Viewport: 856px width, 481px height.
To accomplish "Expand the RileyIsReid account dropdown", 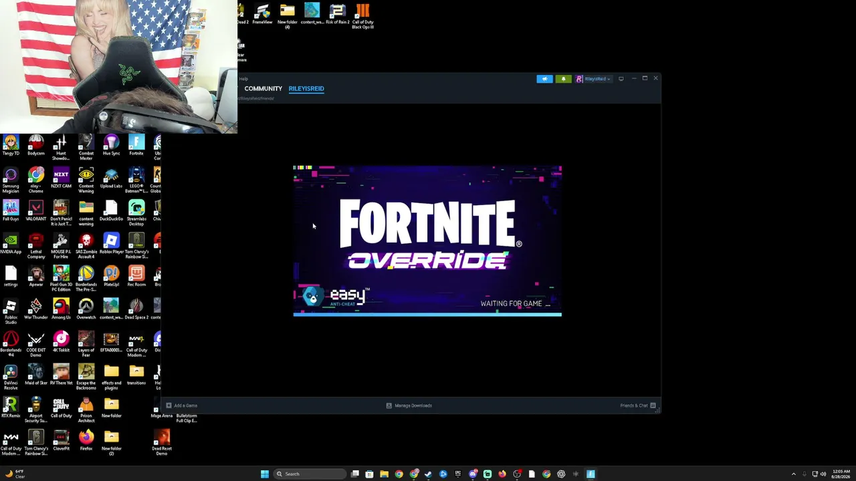I will [593, 79].
